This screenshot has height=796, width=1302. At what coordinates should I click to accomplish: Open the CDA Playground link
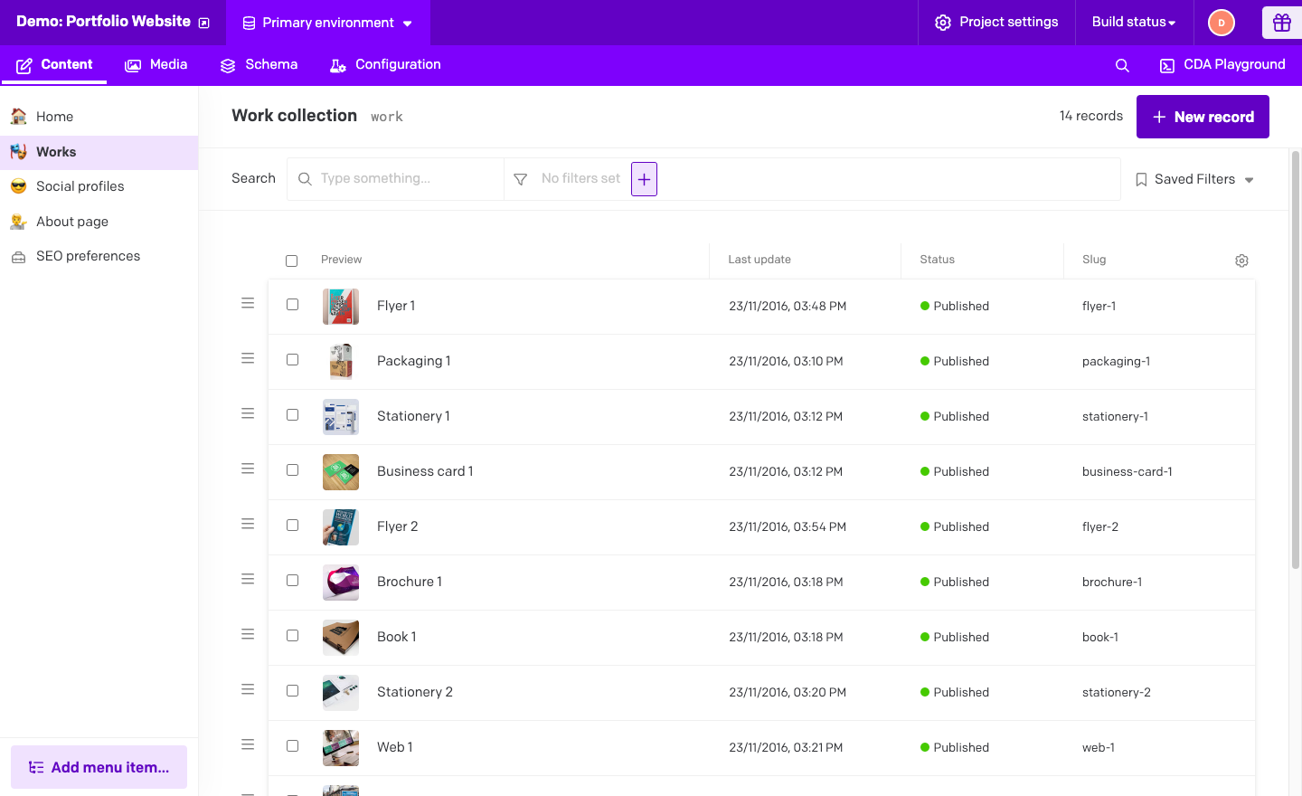pyautogui.click(x=1222, y=65)
